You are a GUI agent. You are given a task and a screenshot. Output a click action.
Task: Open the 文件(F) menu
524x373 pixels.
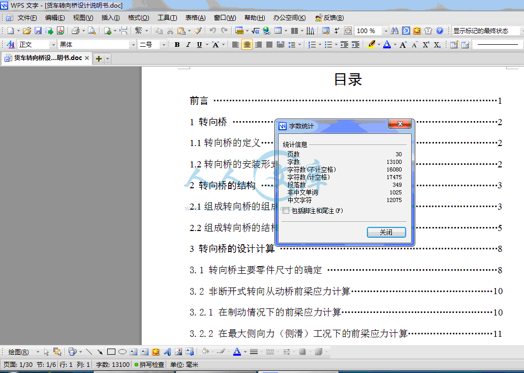[x=27, y=18]
